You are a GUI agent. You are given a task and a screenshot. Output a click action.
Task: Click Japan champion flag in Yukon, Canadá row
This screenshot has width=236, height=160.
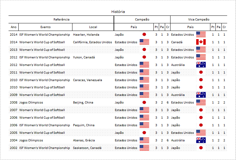coord(144,57)
